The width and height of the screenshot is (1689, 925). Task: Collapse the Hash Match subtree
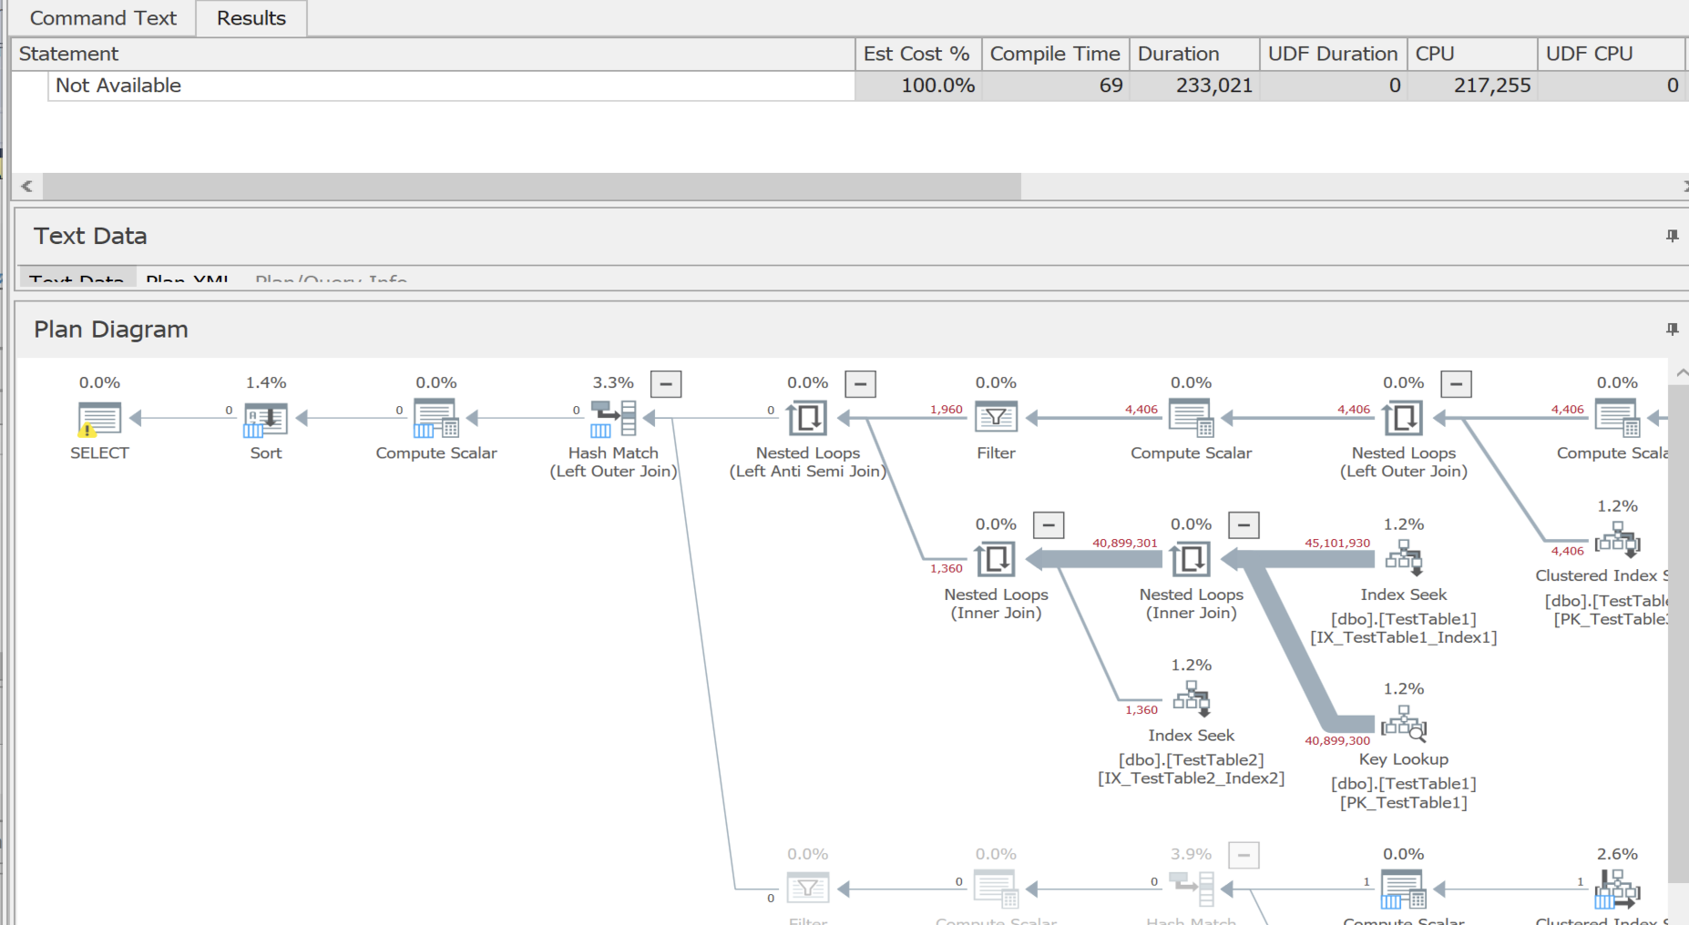click(666, 384)
